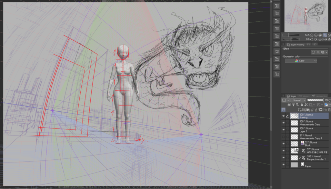Screen dimensions: 331x189
Task: Open the layer color swatch dropdown arrow
Action: 330,105
